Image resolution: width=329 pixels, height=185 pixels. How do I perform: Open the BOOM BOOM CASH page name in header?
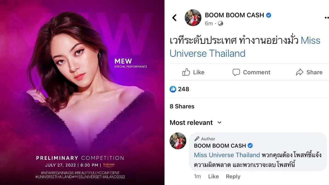pos(235,15)
